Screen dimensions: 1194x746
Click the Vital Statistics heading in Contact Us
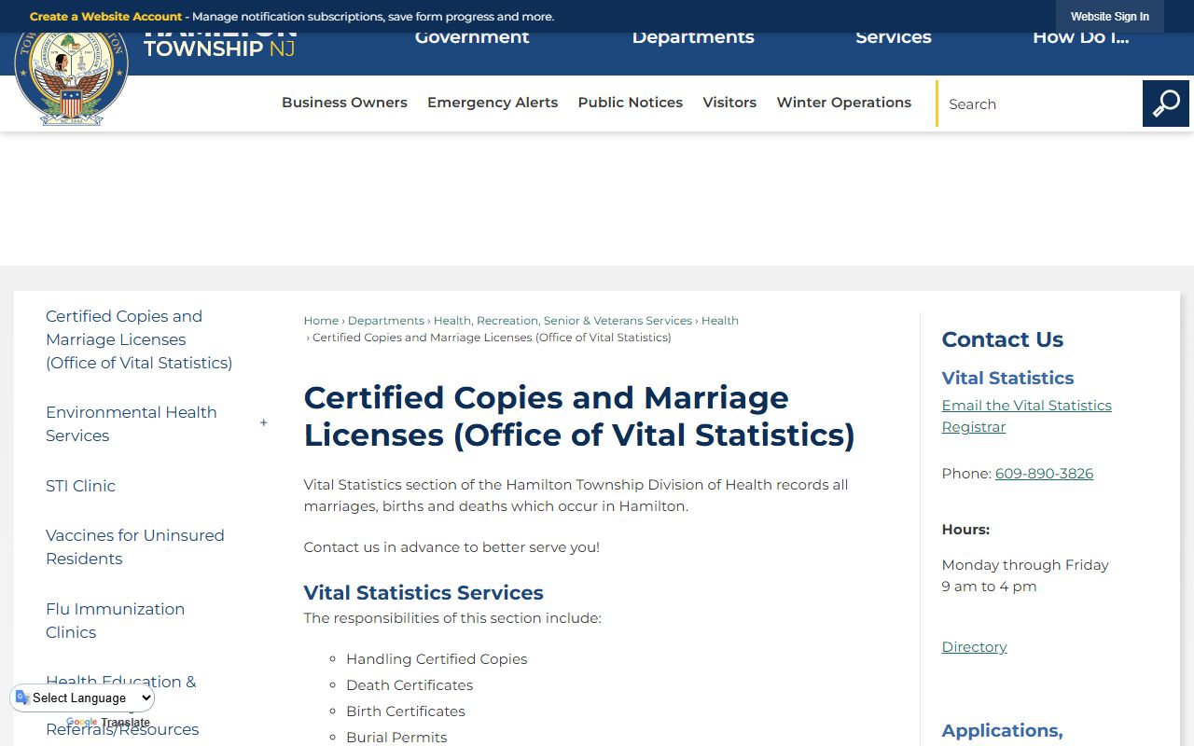click(x=1007, y=378)
